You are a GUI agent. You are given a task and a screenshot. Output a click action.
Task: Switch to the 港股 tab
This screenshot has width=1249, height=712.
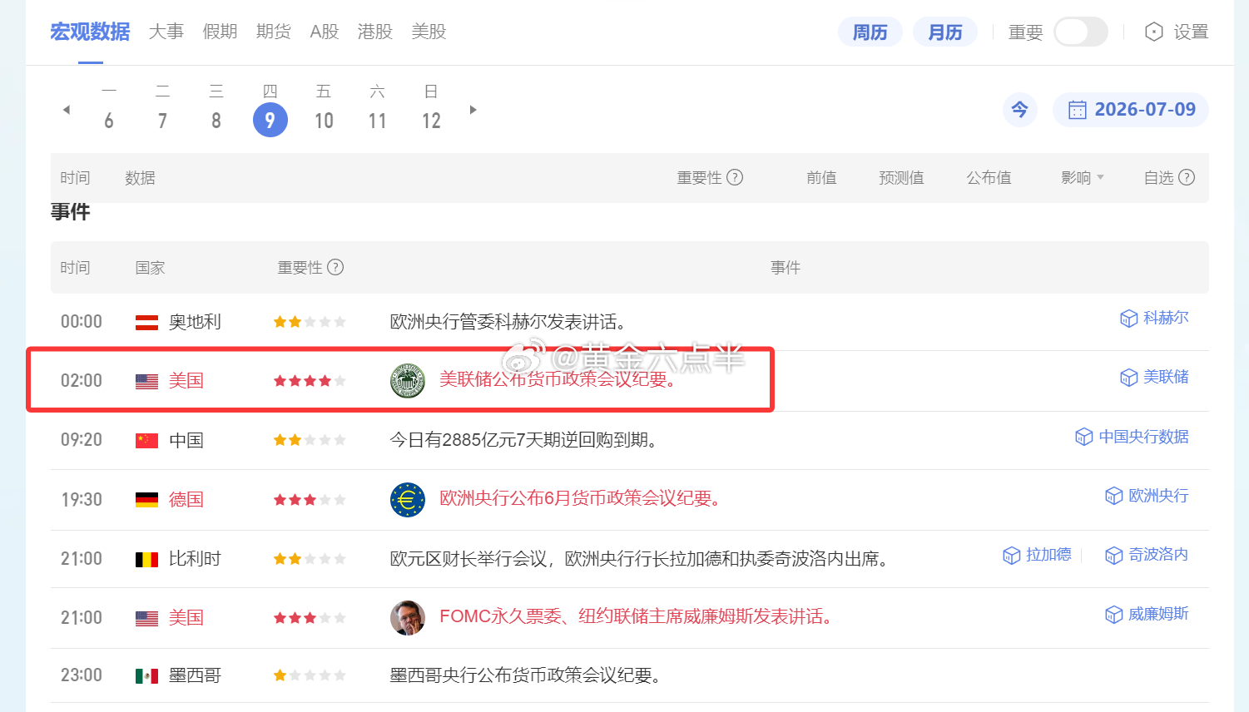pos(374,32)
